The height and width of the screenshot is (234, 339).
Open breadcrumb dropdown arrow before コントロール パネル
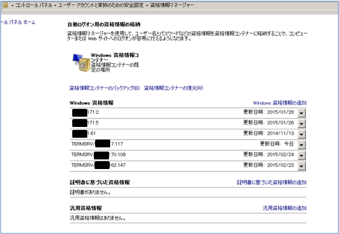coord(12,5)
